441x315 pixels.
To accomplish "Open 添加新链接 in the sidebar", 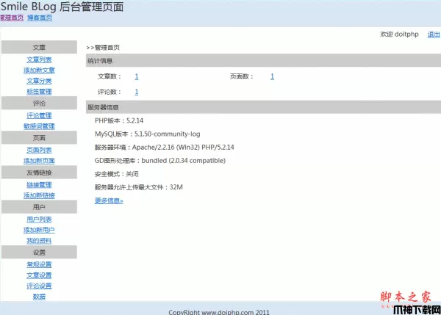I will [39, 195].
